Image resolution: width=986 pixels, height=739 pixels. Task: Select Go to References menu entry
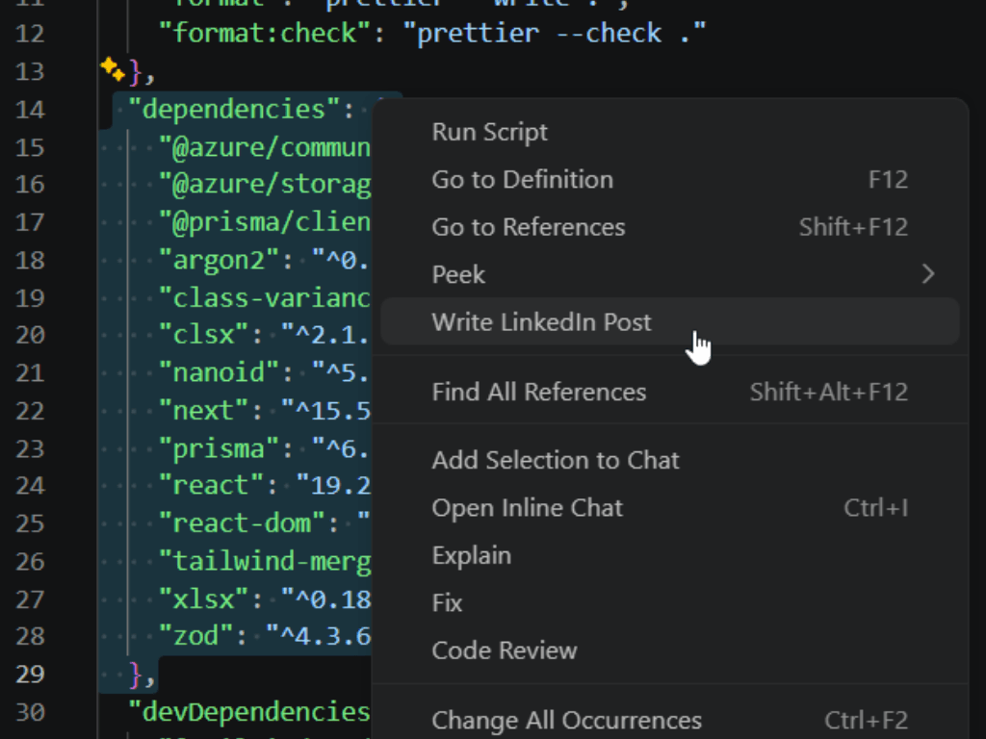pos(670,227)
